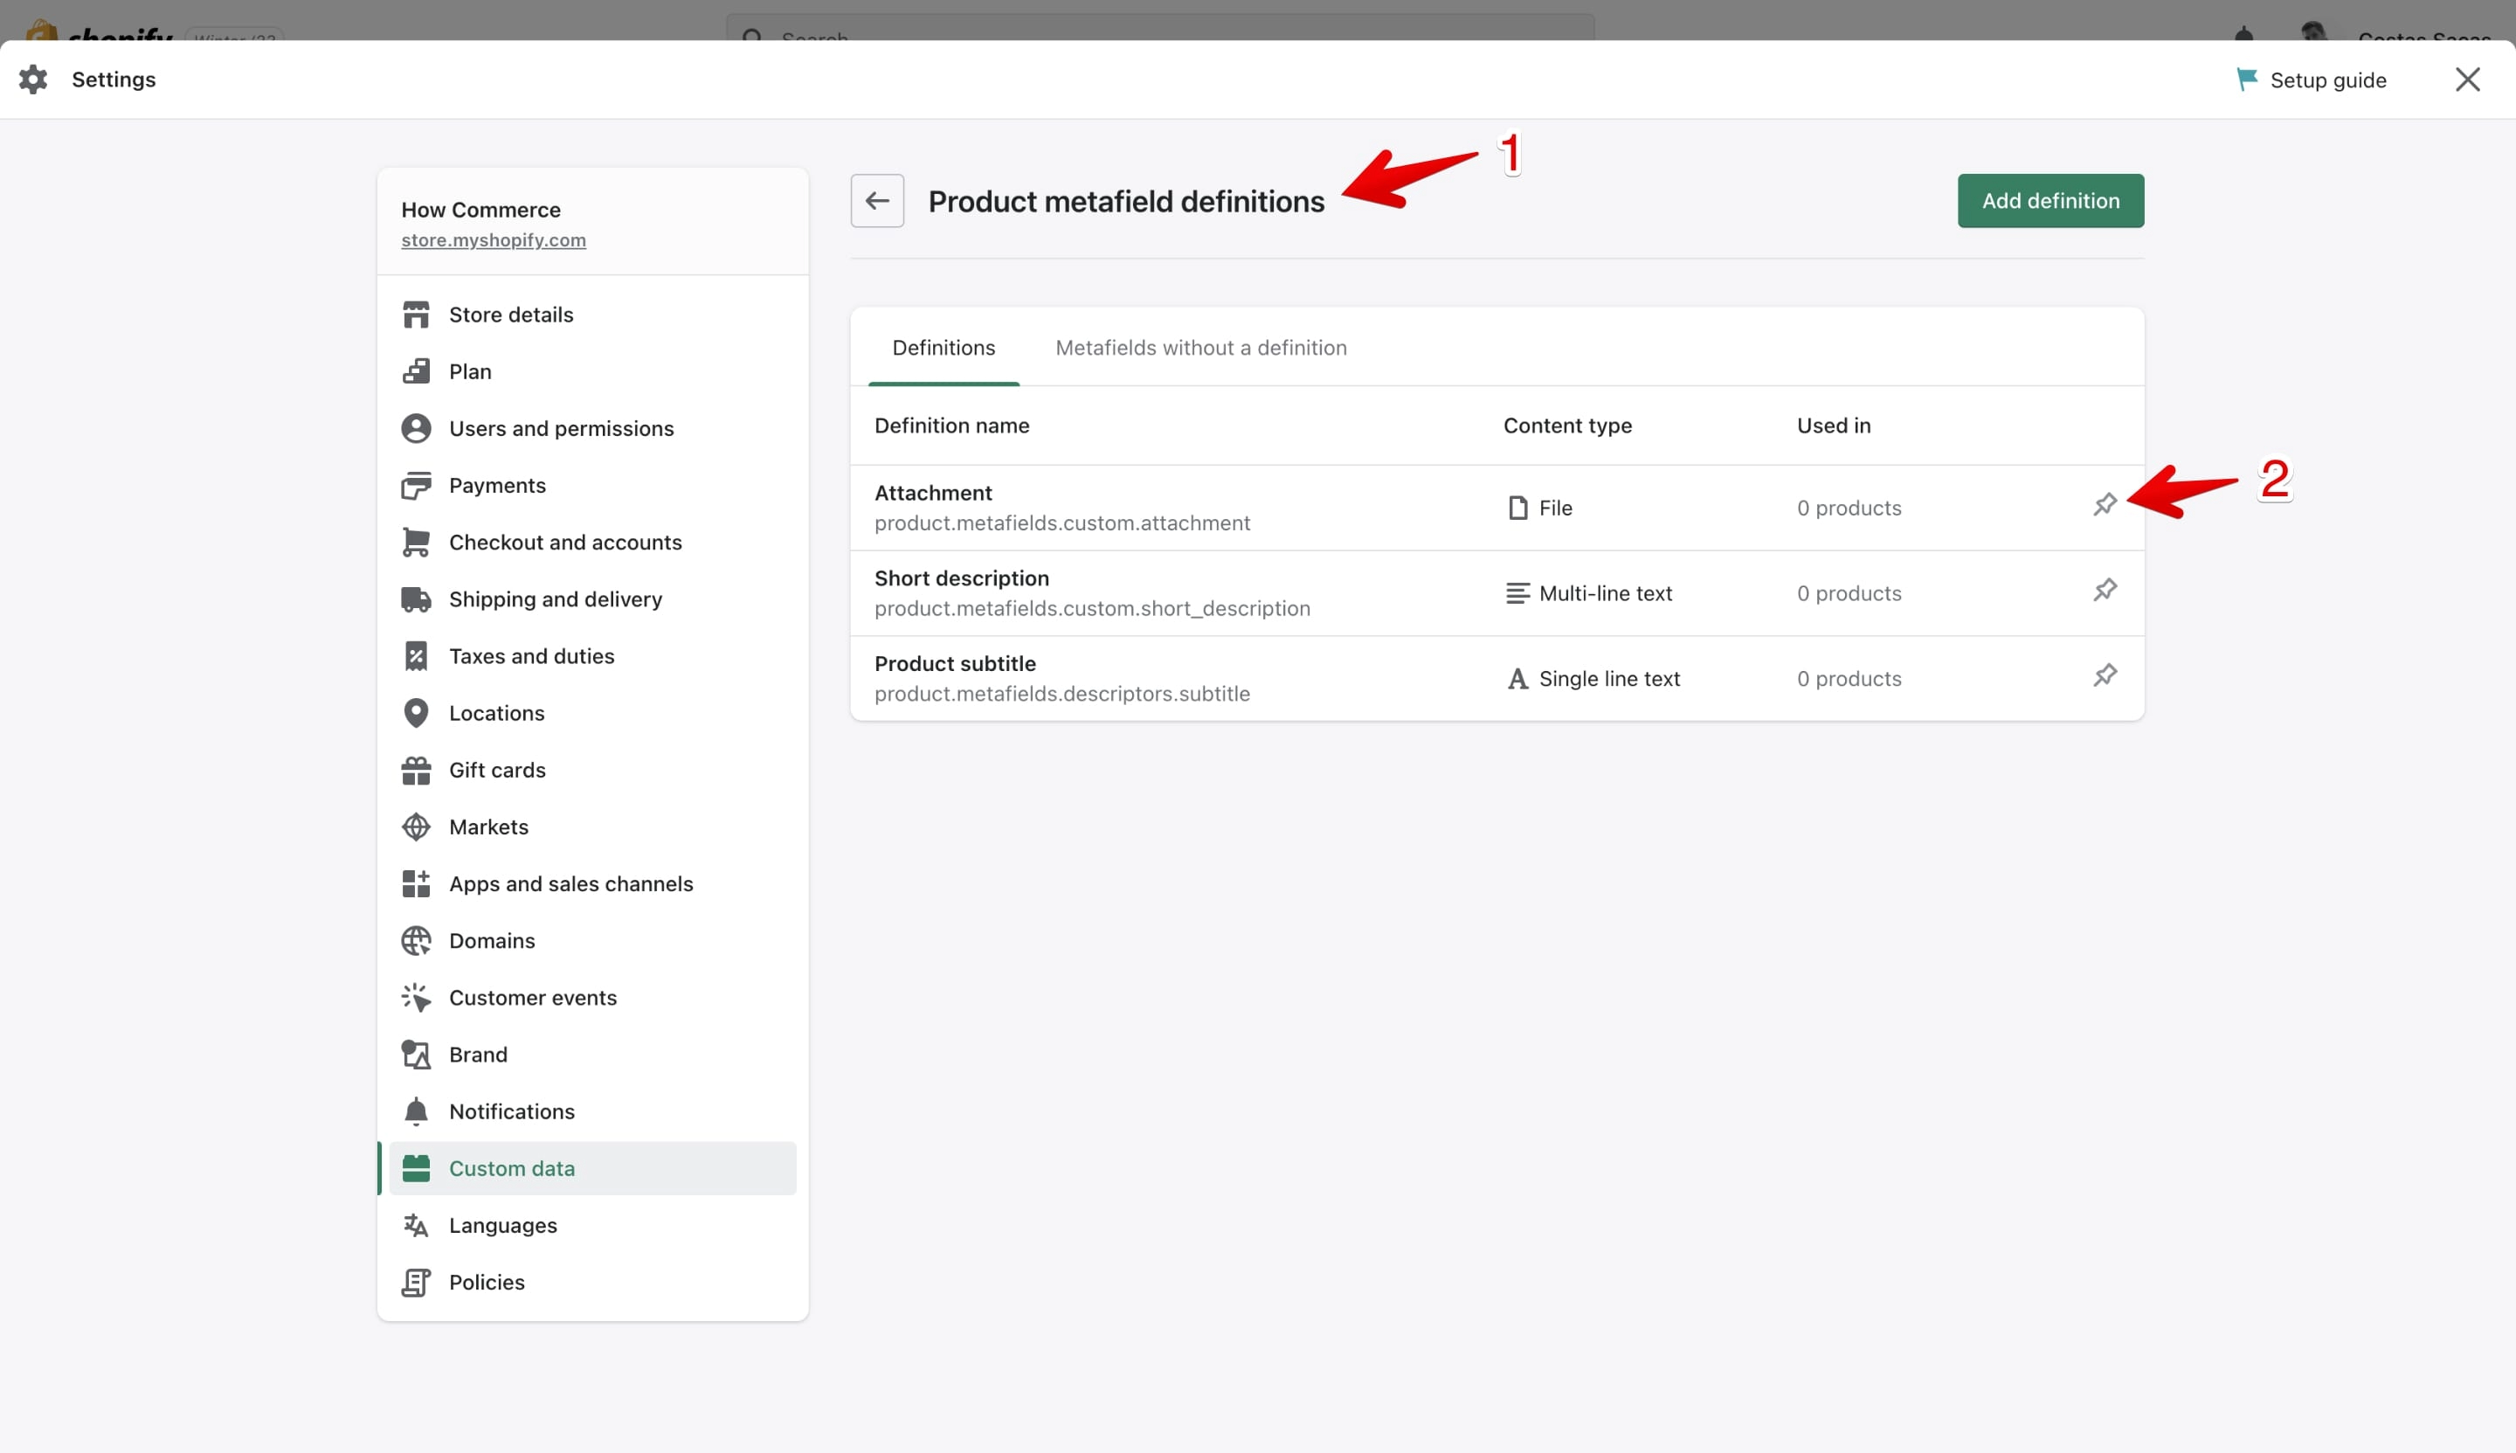Open the Plan settings page
The height and width of the screenshot is (1453, 2516).
click(592, 371)
